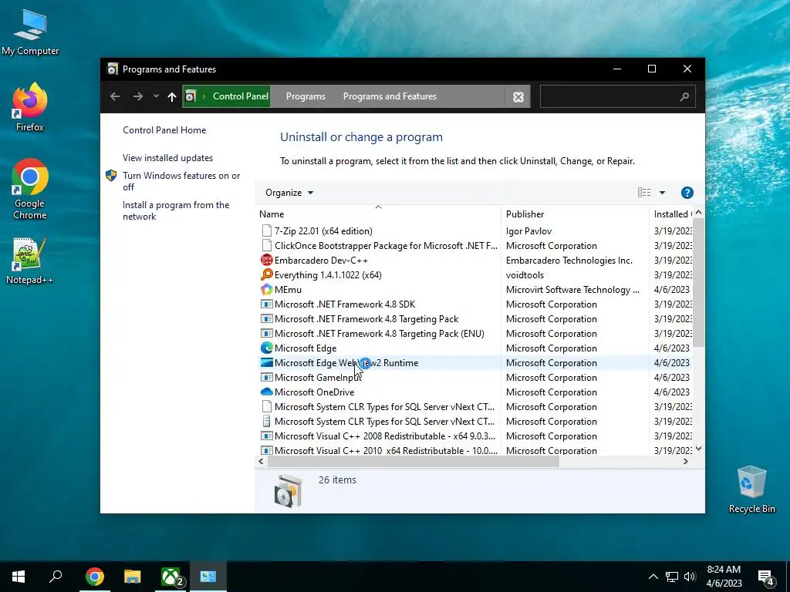This screenshot has height=592, width=790.
Task: Open Turn Windows features on or off
Action: 181,181
